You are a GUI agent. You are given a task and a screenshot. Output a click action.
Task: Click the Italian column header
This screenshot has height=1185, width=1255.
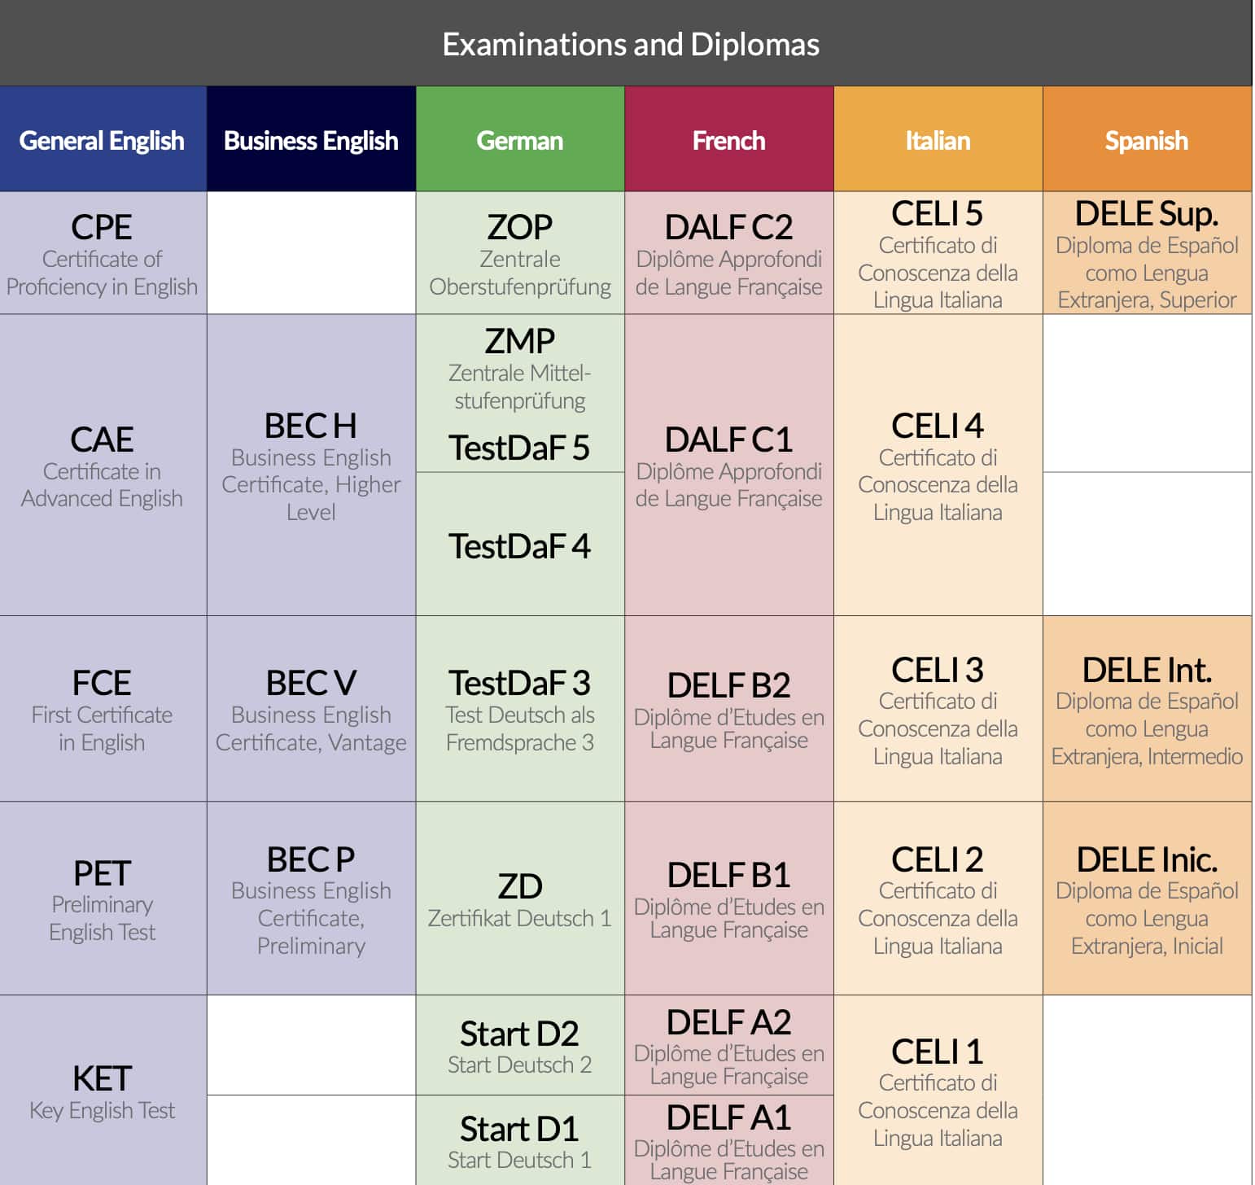[938, 140]
